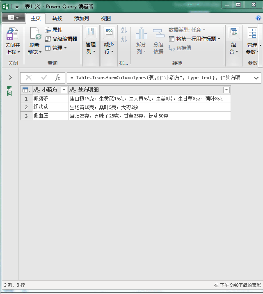Switch to the Home (主页) tab
The image size is (263, 294).
pyautogui.click(x=36, y=18)
